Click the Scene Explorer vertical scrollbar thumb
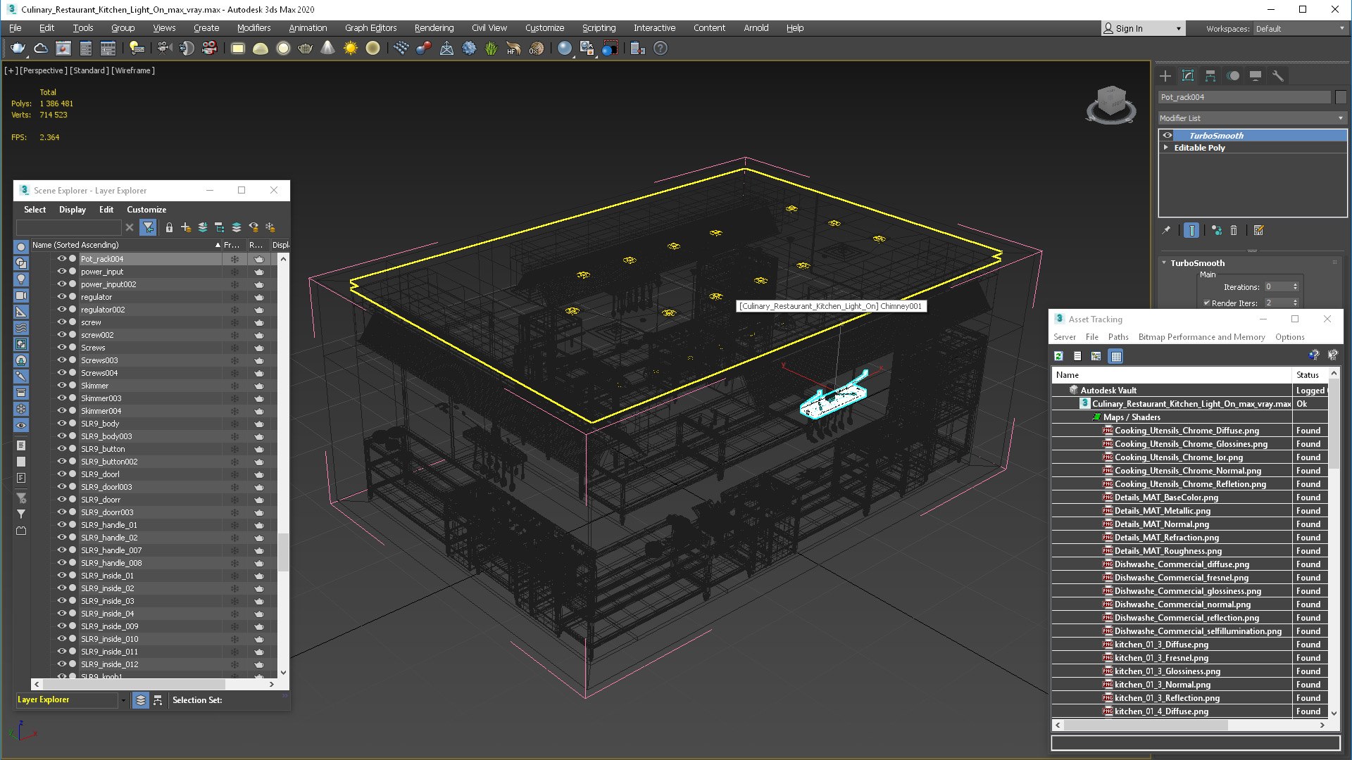Image resolution: width=1352 pixels, height=760 pixels. click(x=283, y=552)
